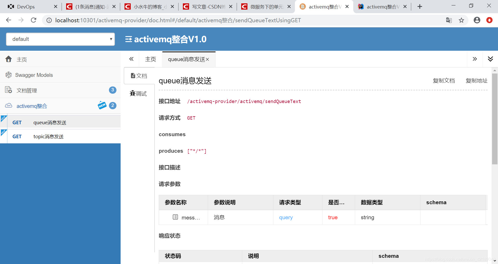Viewport: 498px width, 264px height.
Task: Select GET queue消息发送 in sidebar
Action: (x=60, y=122)
